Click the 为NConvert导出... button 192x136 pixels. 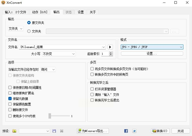[93, 131]
